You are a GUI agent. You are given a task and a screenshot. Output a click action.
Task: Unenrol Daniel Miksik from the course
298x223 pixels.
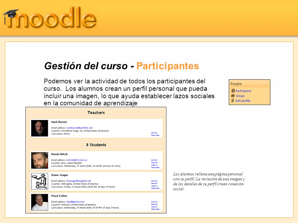pos(154,163)
